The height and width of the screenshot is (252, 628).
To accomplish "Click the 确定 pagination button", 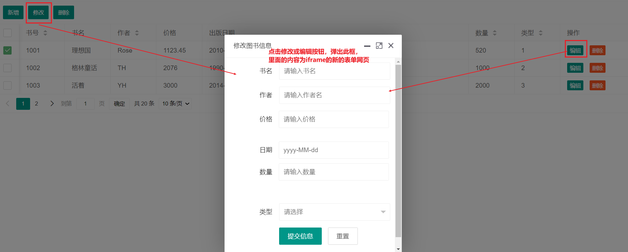I will coord(119,104).
